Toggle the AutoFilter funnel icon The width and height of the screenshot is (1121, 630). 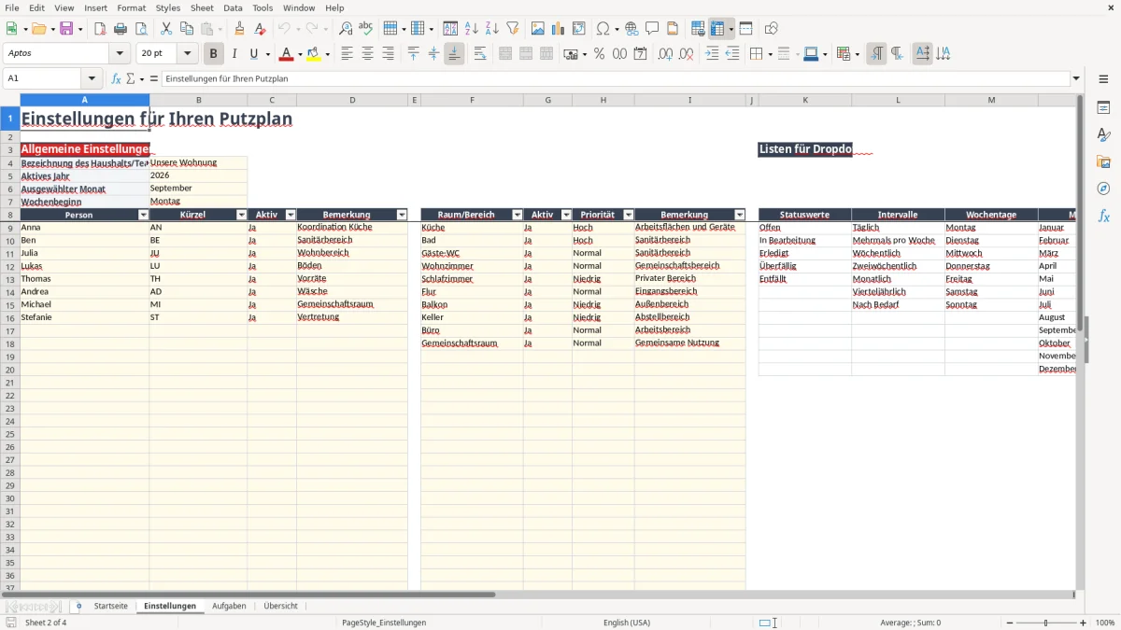coord(513,29)
